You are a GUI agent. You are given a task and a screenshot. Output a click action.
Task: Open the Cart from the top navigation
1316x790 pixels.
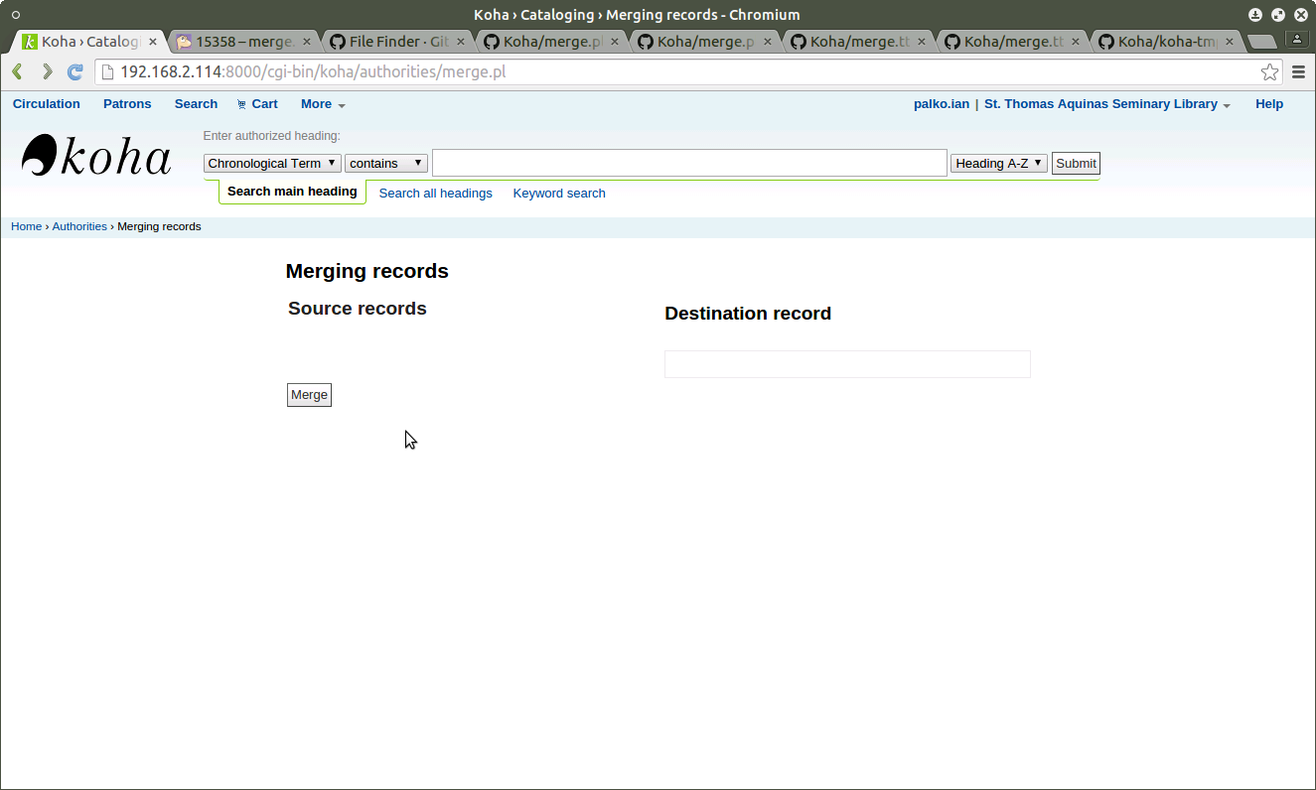[x=257, y=104]
